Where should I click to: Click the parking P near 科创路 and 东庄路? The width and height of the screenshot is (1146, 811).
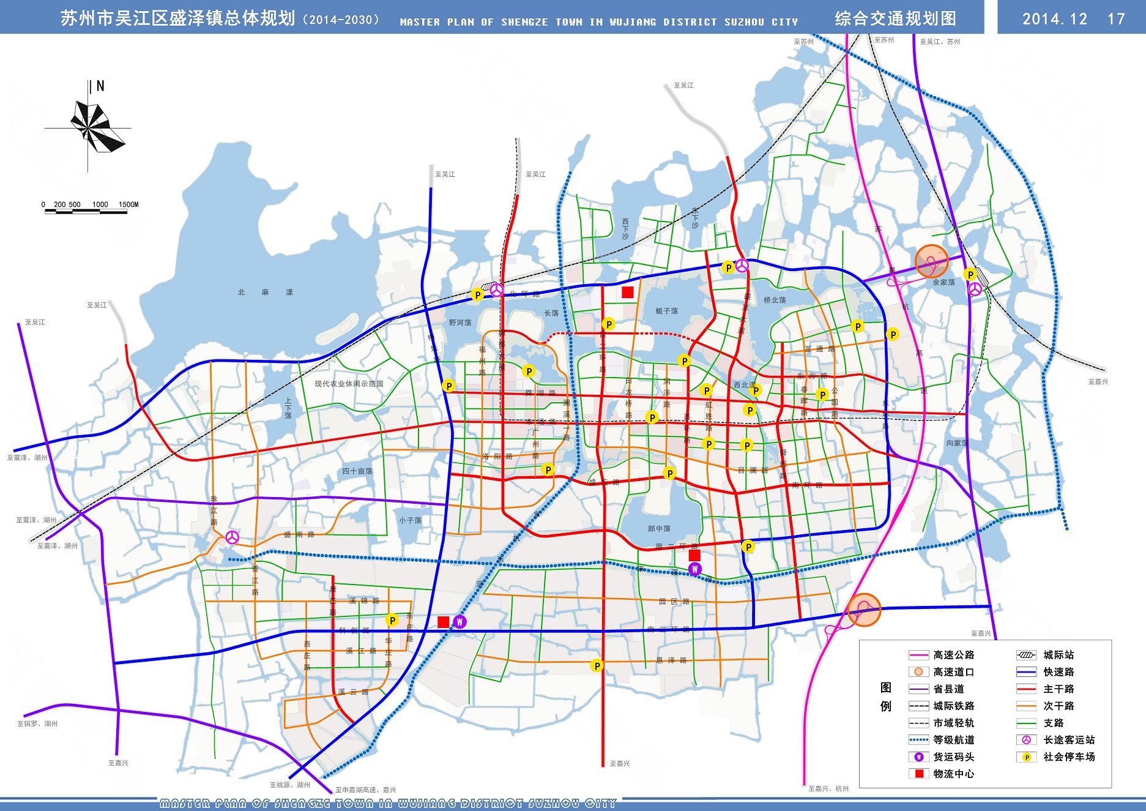[392, 621]
